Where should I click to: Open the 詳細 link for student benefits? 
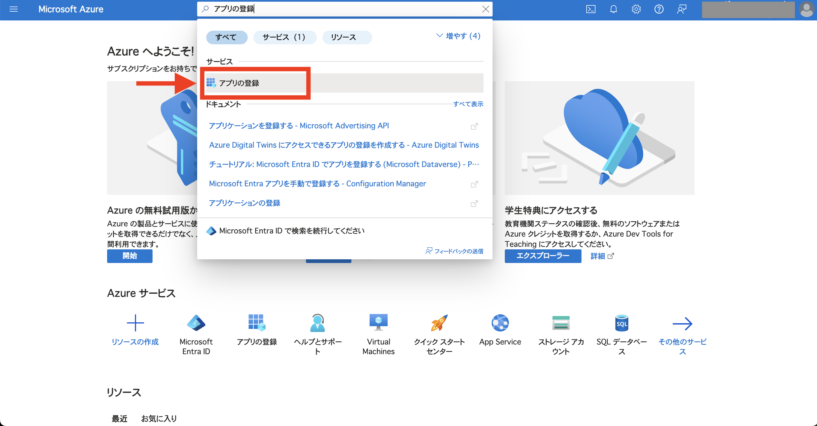602,256
